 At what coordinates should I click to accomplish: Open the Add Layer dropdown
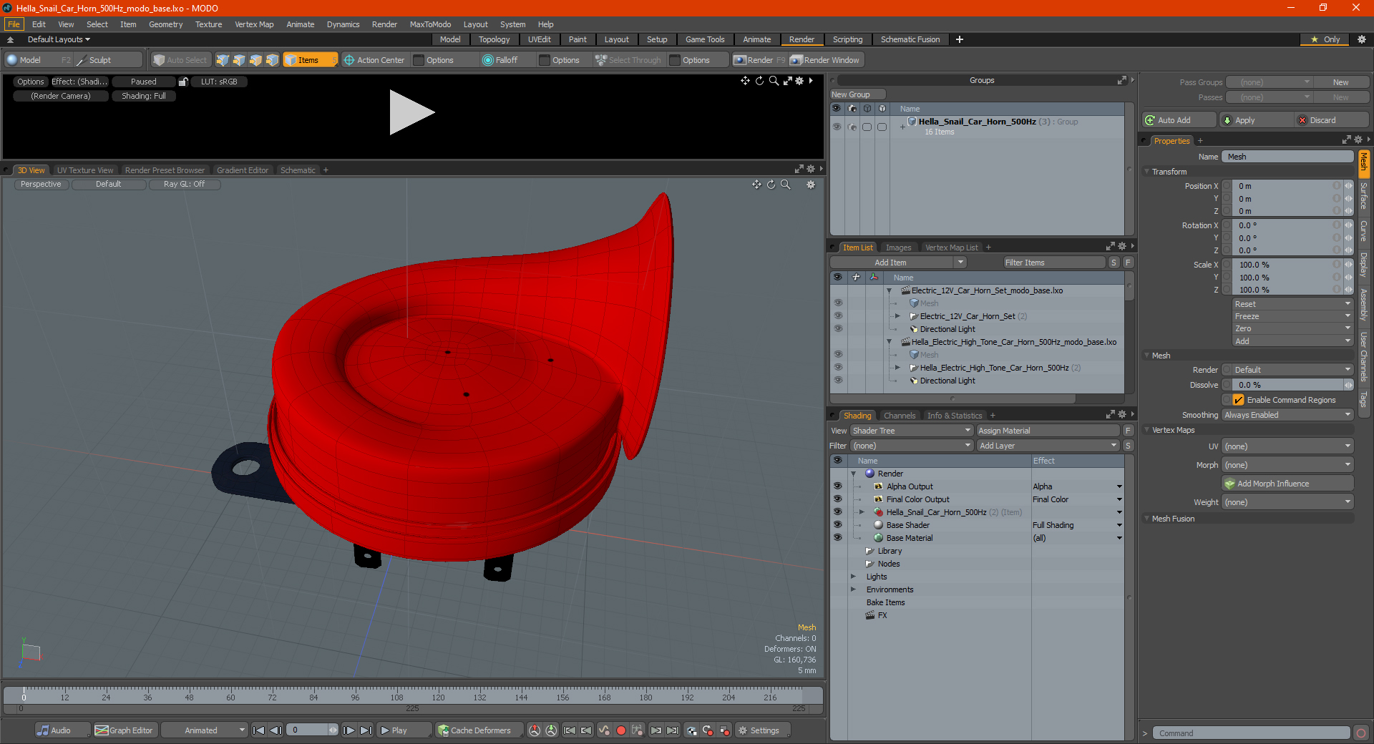[x=1048, y=446]
